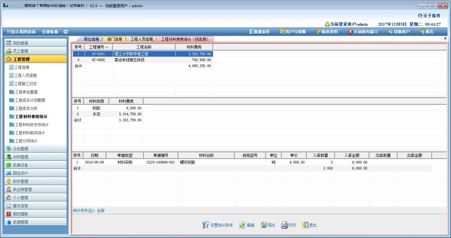This screenshot has height=238, width=451.
Task: Select 工程施工日志 in the sidebar
Action: [25, 84]
